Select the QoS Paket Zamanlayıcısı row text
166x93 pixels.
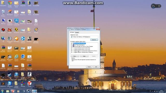tap(79, 45)
